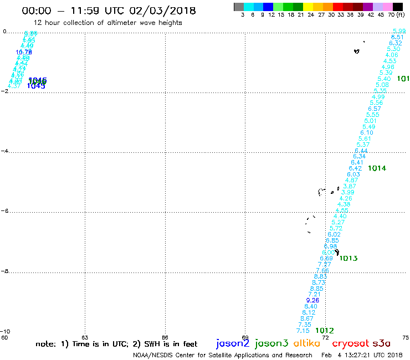
Task: Click the wave height value 8.85
Action: pos(317,289)
